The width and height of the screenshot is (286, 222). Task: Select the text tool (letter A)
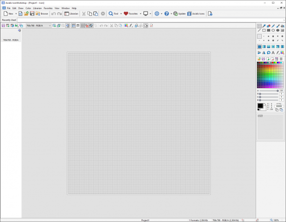273,53
